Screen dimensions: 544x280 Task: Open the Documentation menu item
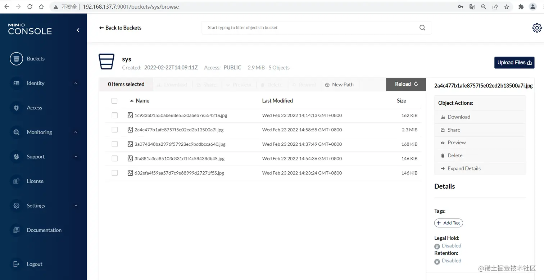point(44,230)
